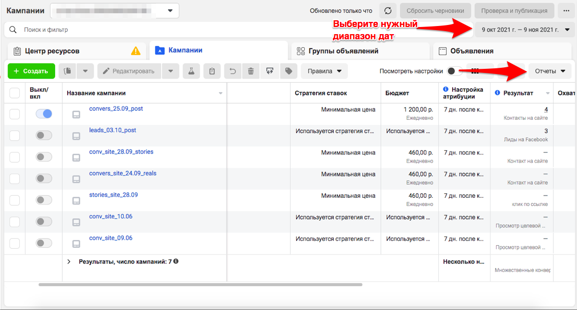Open the Редактировать options dropdown arrow
Image resolution: width=577 pixels, height=310 pixels.
171,71
